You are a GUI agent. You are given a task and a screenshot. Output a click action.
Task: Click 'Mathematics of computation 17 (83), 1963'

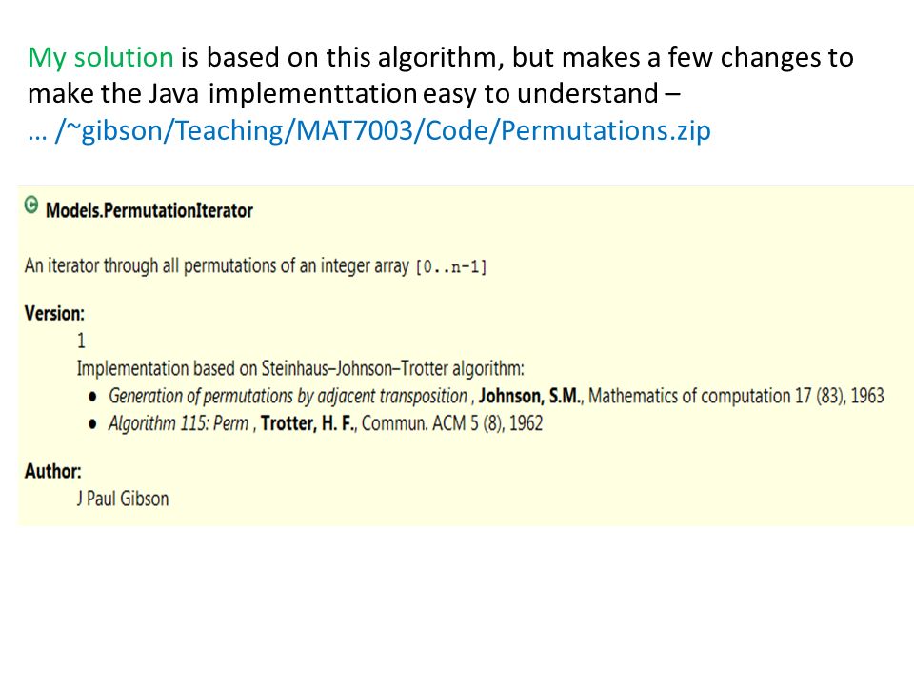click(x=736, y=396)
